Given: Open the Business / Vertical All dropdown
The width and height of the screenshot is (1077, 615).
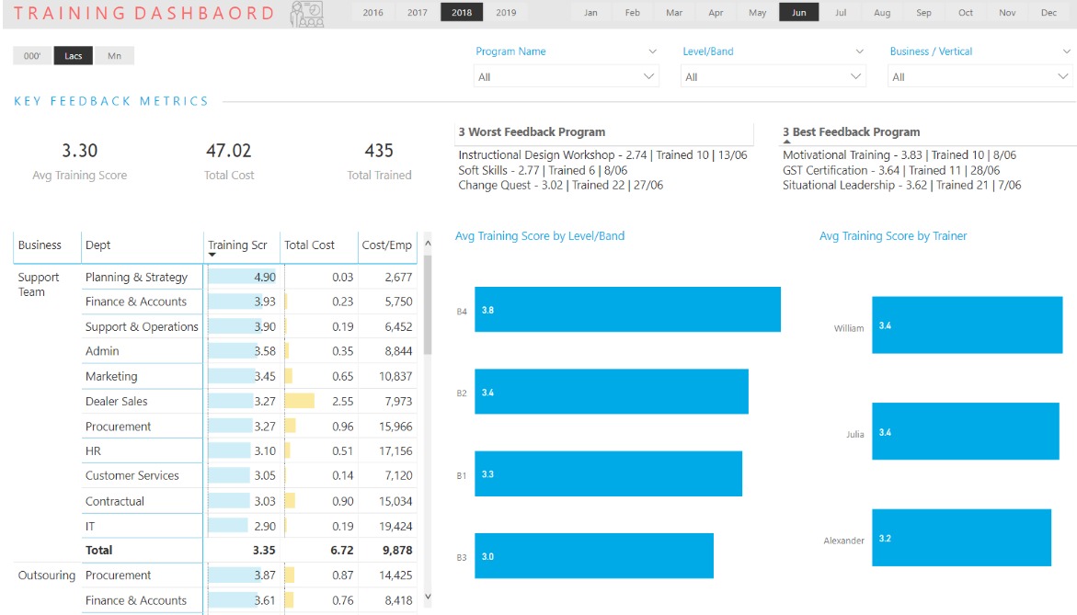Looking at the screenshot, I should point(980,77).
